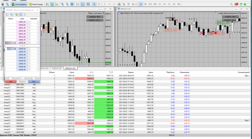Increase the vol value in Depth of Market
Screen dimensions: 252x139
pyautogui.click(x=26, y=78)
